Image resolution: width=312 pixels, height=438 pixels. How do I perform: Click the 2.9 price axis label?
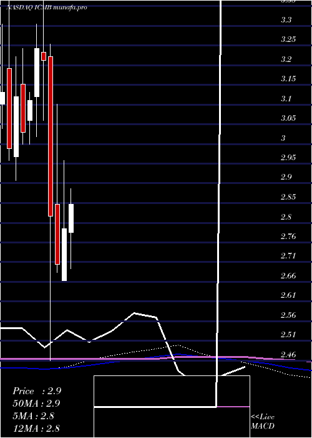tap(286, 177)
